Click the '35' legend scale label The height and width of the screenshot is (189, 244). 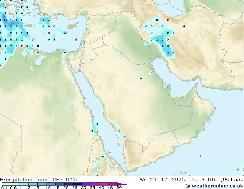coord(92,187)
